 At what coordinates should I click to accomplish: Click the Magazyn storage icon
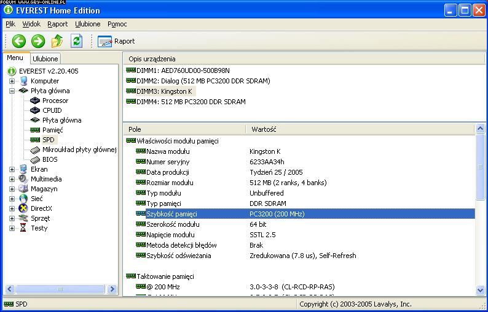point(23,189)
